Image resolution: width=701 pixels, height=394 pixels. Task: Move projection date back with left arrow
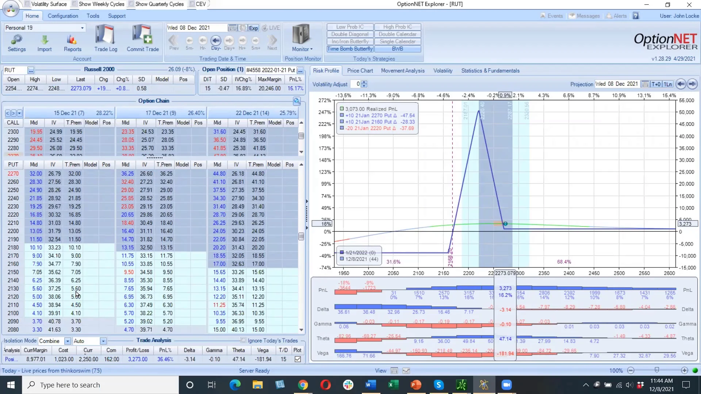coord(681,84)
